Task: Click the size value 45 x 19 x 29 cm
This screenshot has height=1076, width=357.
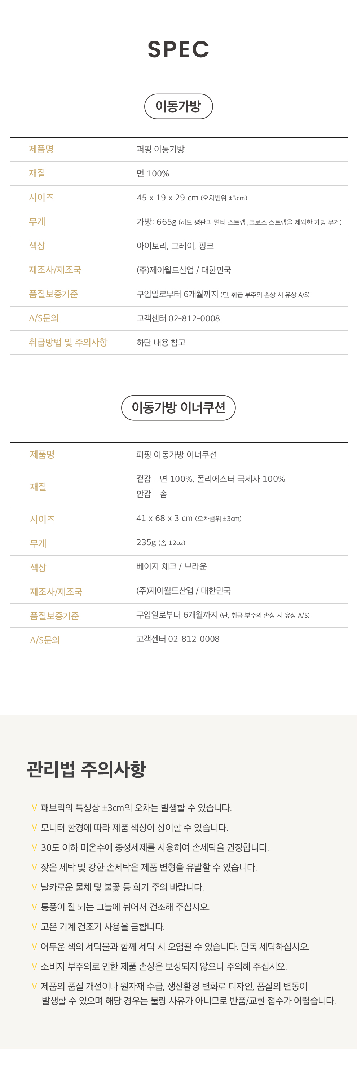Action: [167, 198]
